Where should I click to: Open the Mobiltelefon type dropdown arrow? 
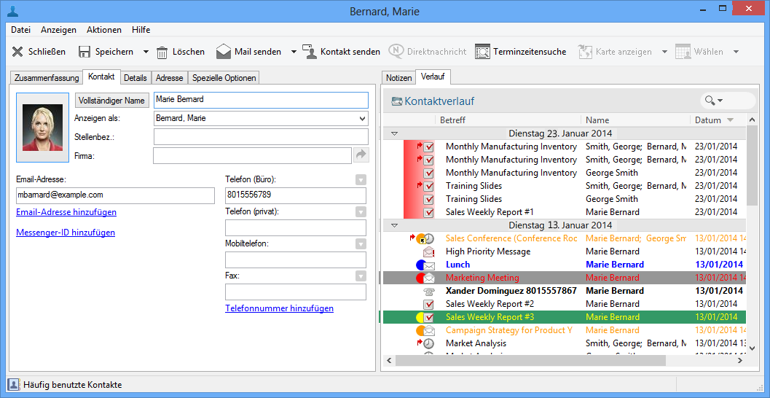[361, 243]
